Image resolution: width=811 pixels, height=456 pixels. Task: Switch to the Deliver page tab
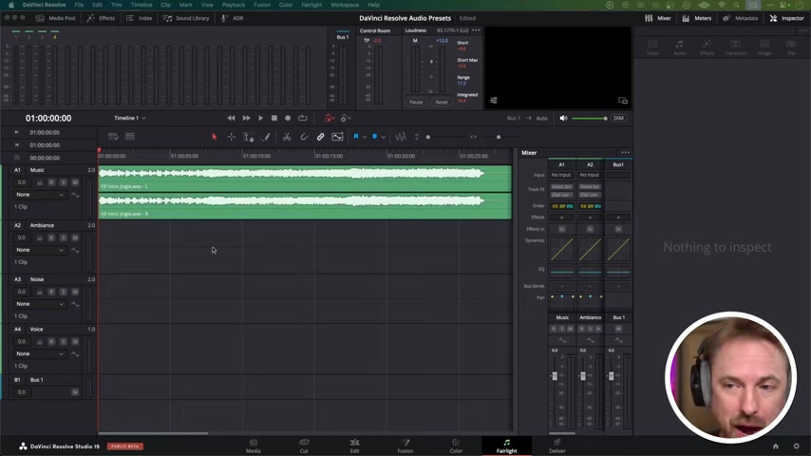[557, 446]
